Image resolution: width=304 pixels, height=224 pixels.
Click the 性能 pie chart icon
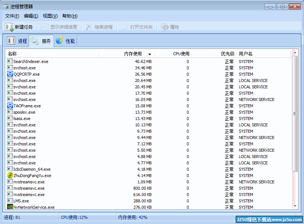[x=59, y=41]
